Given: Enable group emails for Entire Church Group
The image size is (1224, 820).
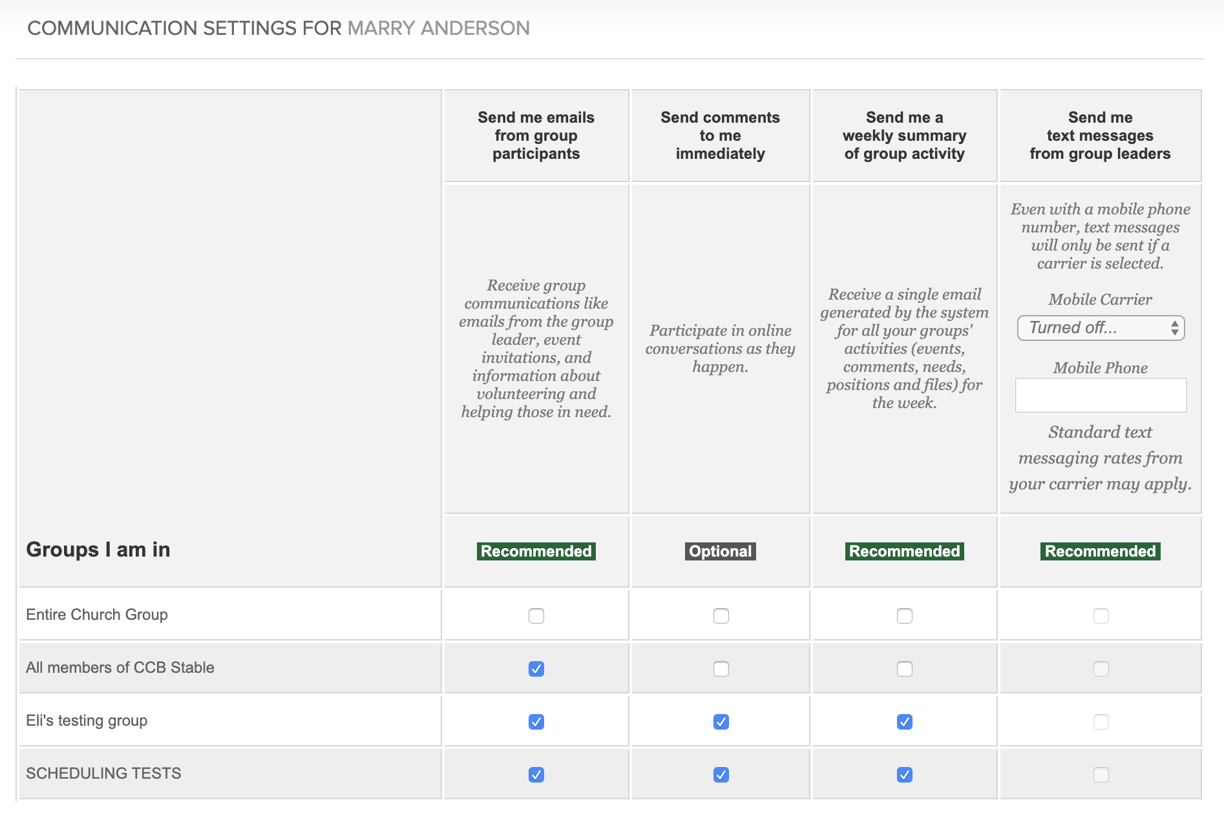Looking at the screenshot, I should tap(536, 616).
